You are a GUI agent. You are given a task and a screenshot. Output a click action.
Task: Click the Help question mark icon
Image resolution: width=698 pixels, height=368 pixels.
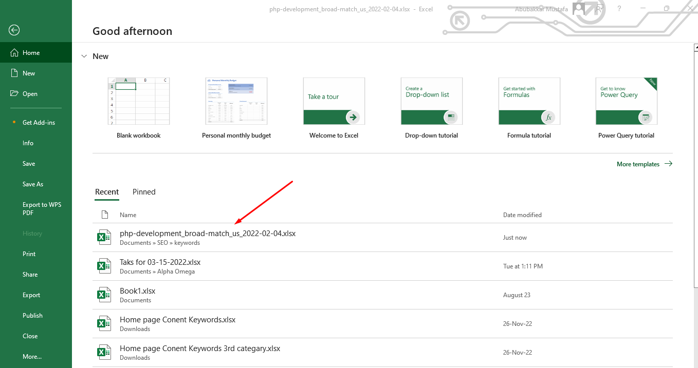pyautogui.click(x=619, y=9)
